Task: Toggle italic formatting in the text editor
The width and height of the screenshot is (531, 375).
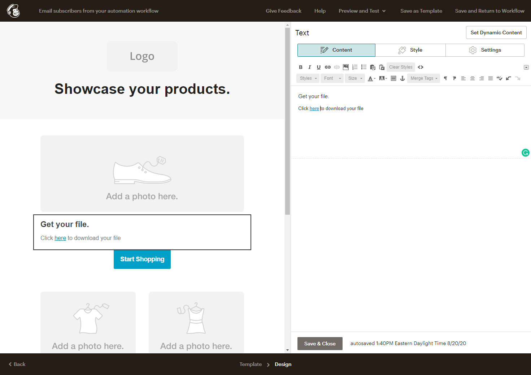Action: point(309,67)
